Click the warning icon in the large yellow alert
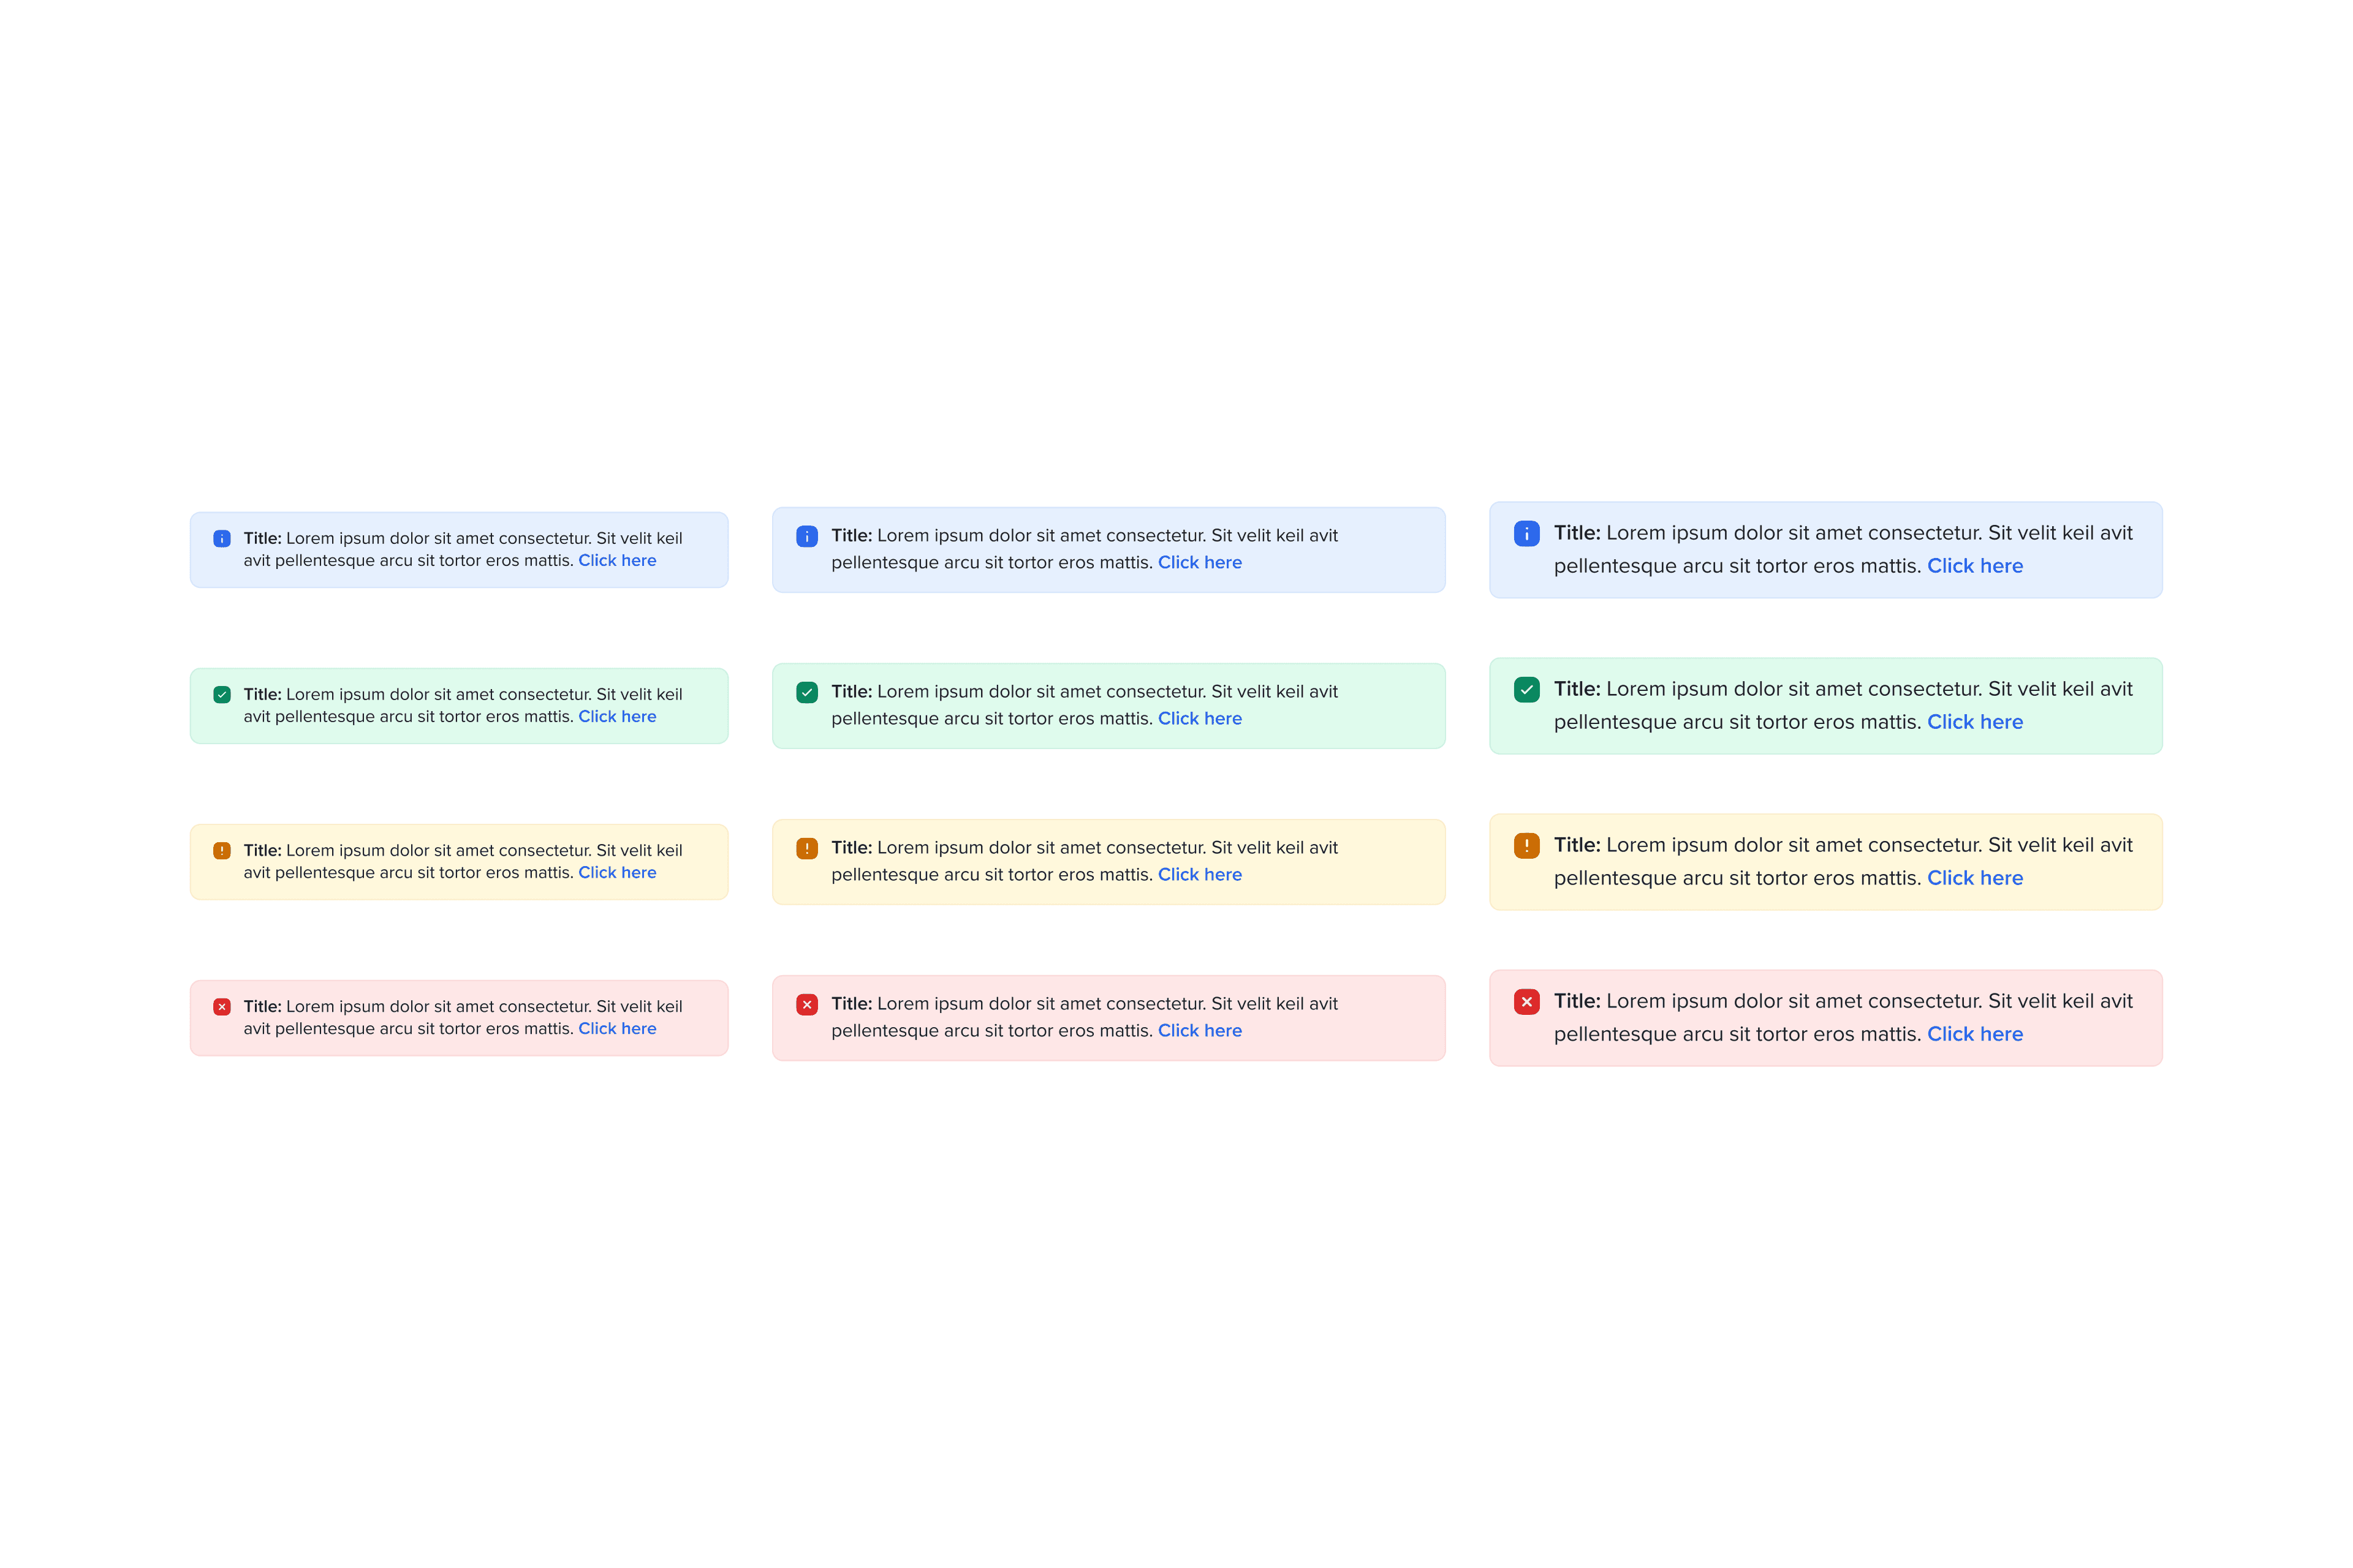The image size is (2353, 1568). coord(1526,846)
